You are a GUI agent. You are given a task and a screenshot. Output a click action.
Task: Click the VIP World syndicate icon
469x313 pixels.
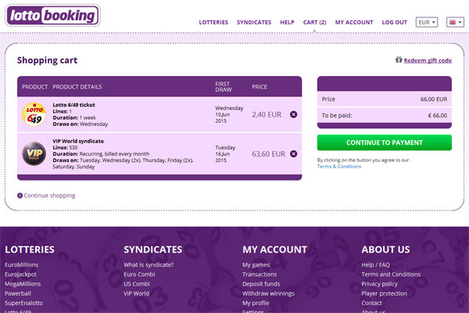[34, 153]
